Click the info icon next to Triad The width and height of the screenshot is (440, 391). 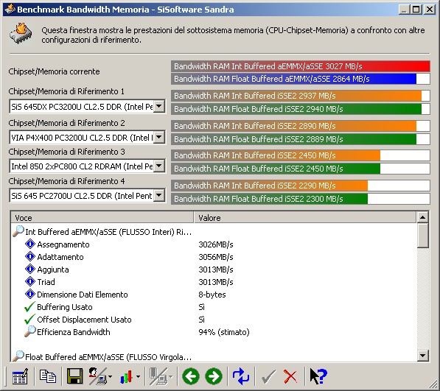click(30, 281)
